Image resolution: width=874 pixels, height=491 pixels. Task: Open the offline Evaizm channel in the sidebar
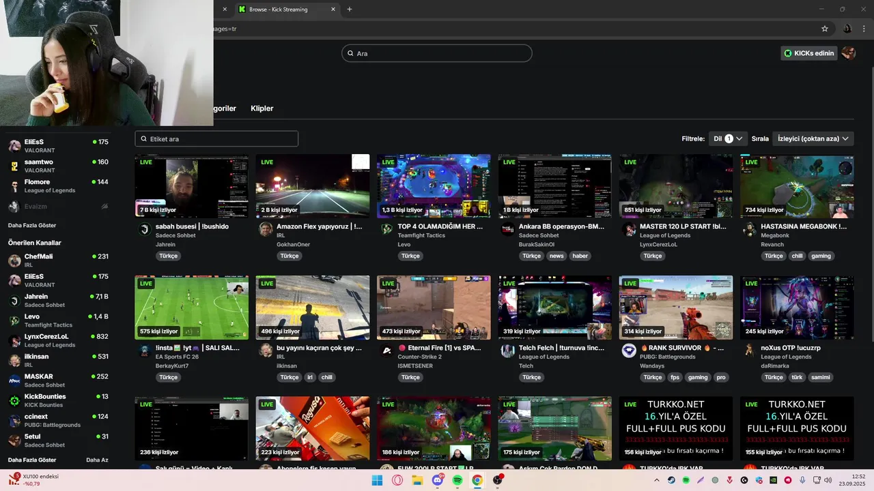coord(58,206)
